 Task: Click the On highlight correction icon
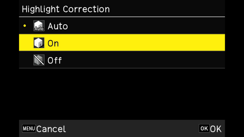(39, 43)
